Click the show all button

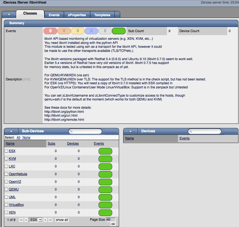(x=62, y=220)
